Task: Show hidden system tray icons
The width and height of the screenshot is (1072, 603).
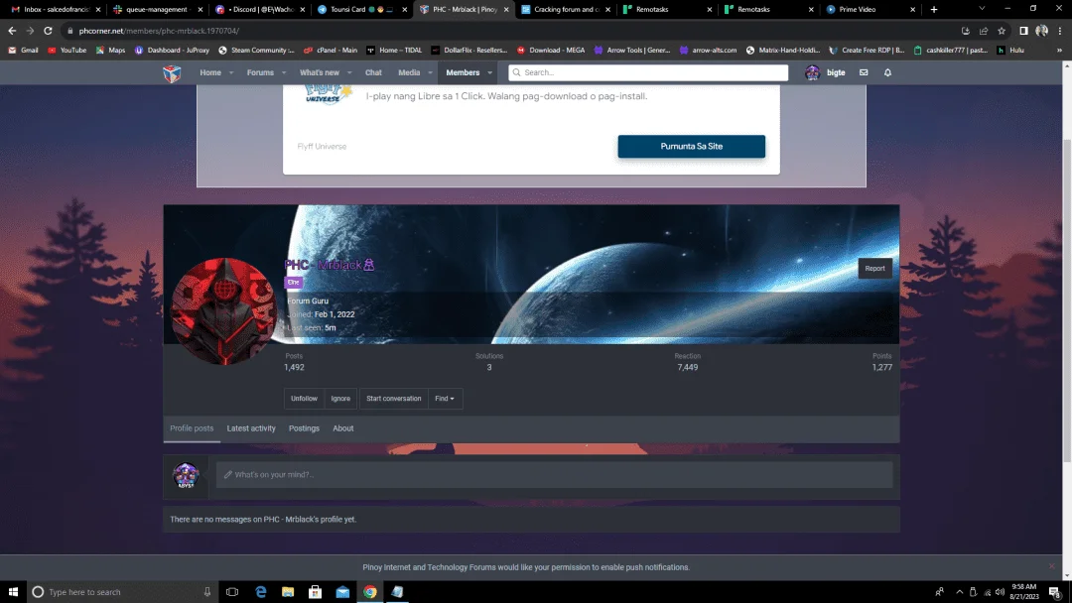Action: [x=959, y=592]
